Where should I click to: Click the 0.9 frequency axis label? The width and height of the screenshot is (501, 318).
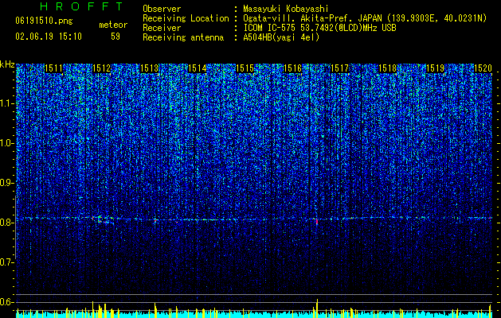click(x=7, y=183)
